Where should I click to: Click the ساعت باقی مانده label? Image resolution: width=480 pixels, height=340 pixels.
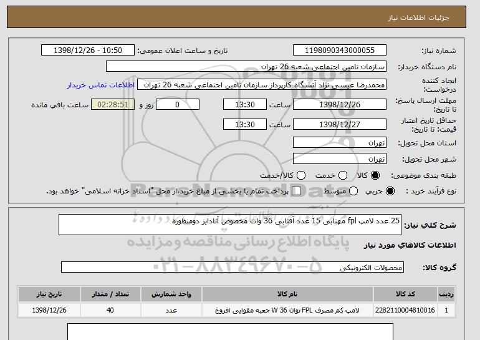tap(60, 105)
